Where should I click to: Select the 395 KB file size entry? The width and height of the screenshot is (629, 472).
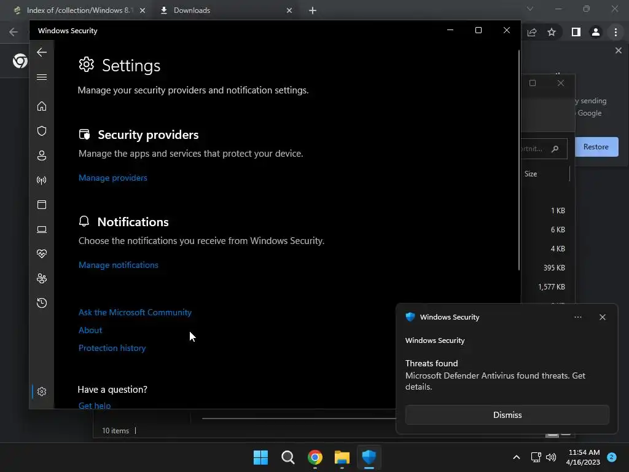[554, 268]
